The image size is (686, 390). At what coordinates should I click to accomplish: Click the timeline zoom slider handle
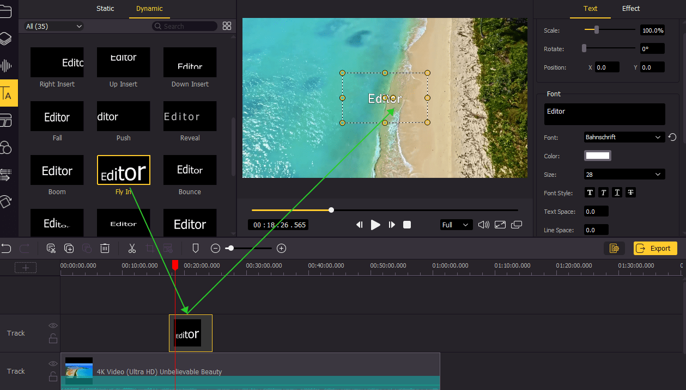(231, 249)
